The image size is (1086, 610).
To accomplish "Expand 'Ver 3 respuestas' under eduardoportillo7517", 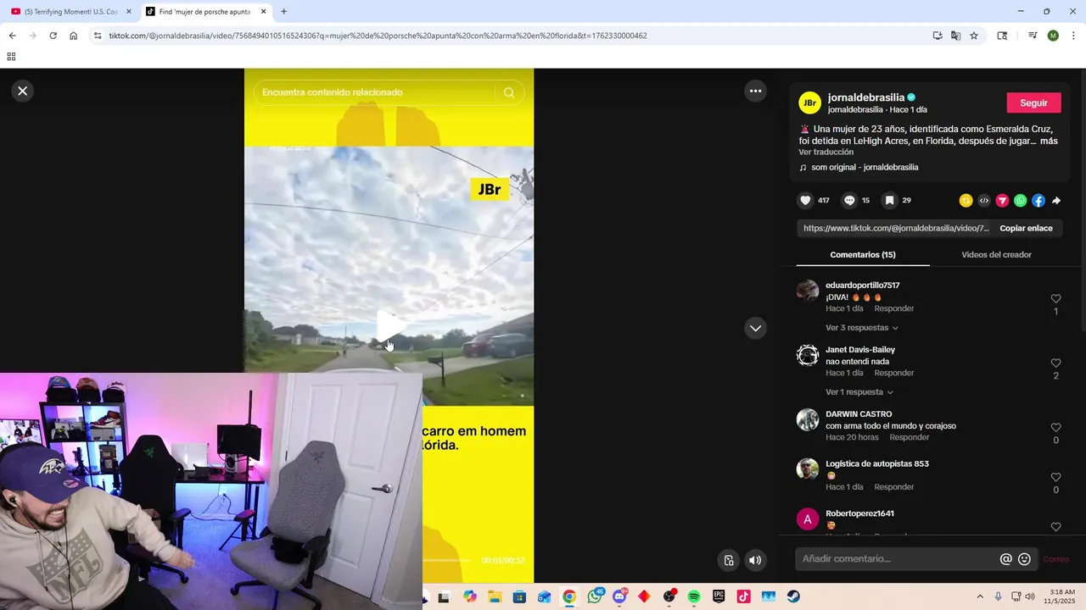I will click(x=861, y=328).
